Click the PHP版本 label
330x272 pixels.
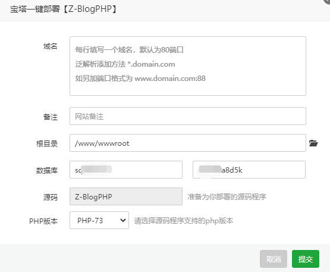[x=43, y=221]
